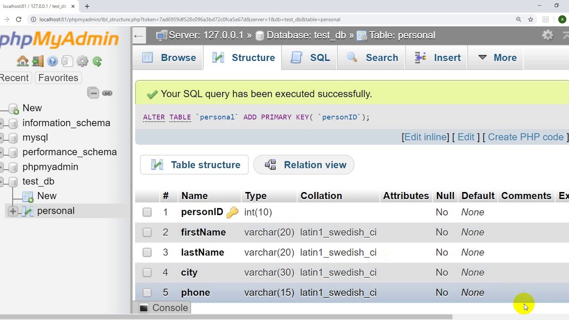Viewport: 569px width, 320px height.
Task: Select checkbox for firstName row
Action: point(147,232)
